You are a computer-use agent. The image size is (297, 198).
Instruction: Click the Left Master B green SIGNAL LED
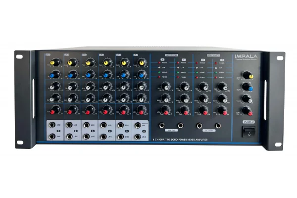[x=178, y=72]
